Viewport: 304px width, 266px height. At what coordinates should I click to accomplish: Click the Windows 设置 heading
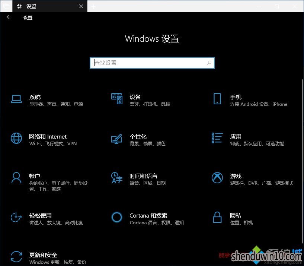click(x=152, y=39)
